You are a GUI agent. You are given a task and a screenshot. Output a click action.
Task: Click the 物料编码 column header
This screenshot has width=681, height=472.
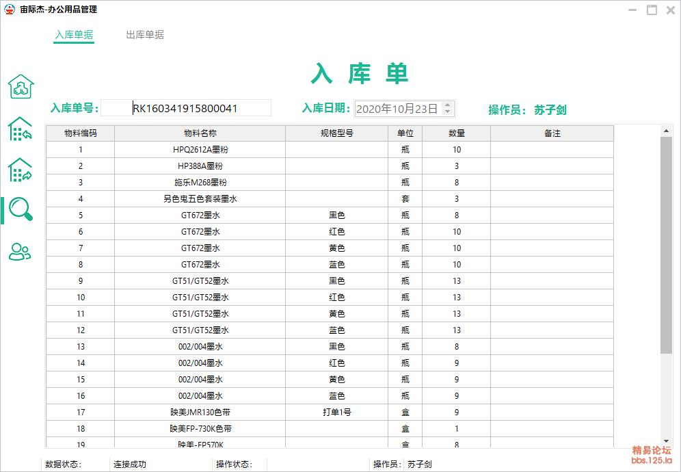(81, 133)
